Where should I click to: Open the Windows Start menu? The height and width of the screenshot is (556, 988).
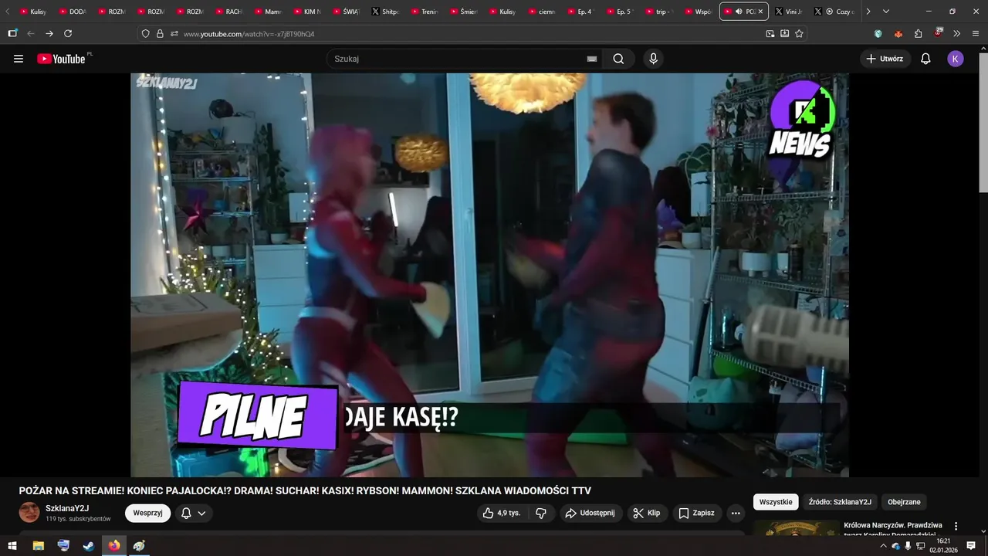coord(12,545)
